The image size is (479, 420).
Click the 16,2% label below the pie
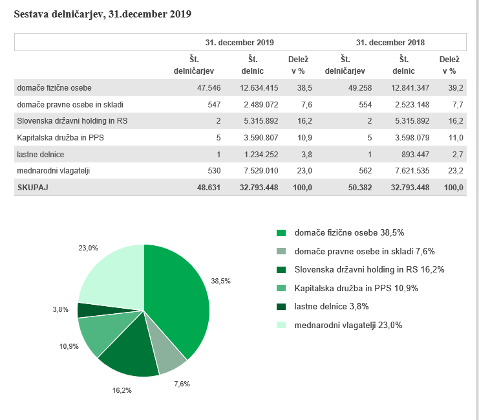coord(122,390)
